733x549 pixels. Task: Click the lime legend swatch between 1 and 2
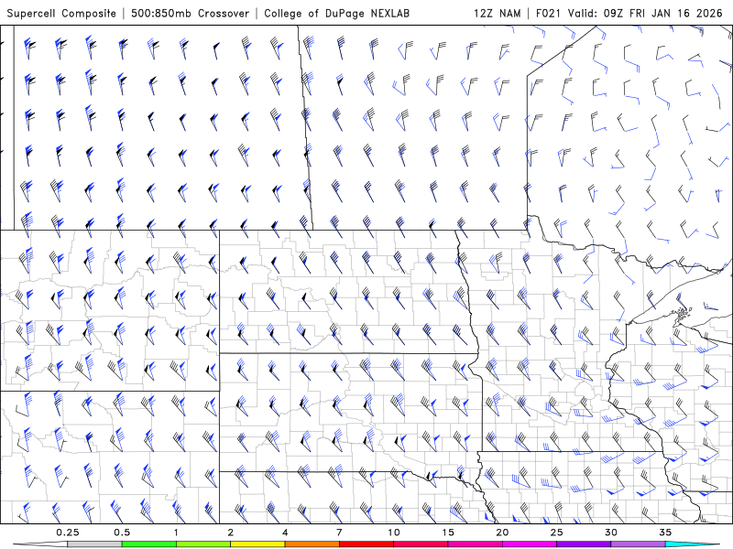(203, 544)
